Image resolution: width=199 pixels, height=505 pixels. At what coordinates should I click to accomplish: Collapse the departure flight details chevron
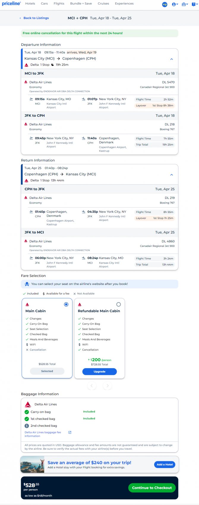[x=172, y=59]
